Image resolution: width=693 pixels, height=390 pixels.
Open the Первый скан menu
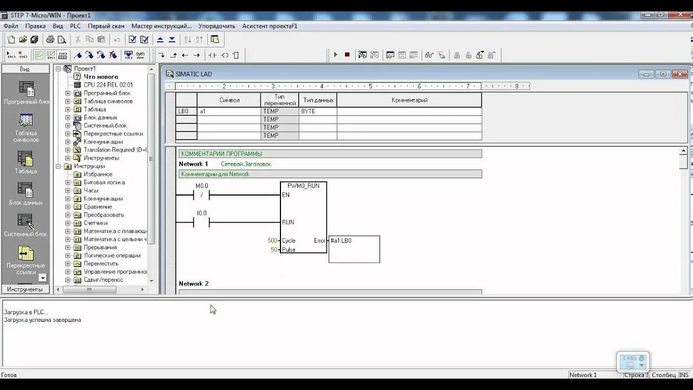(106, 26)
